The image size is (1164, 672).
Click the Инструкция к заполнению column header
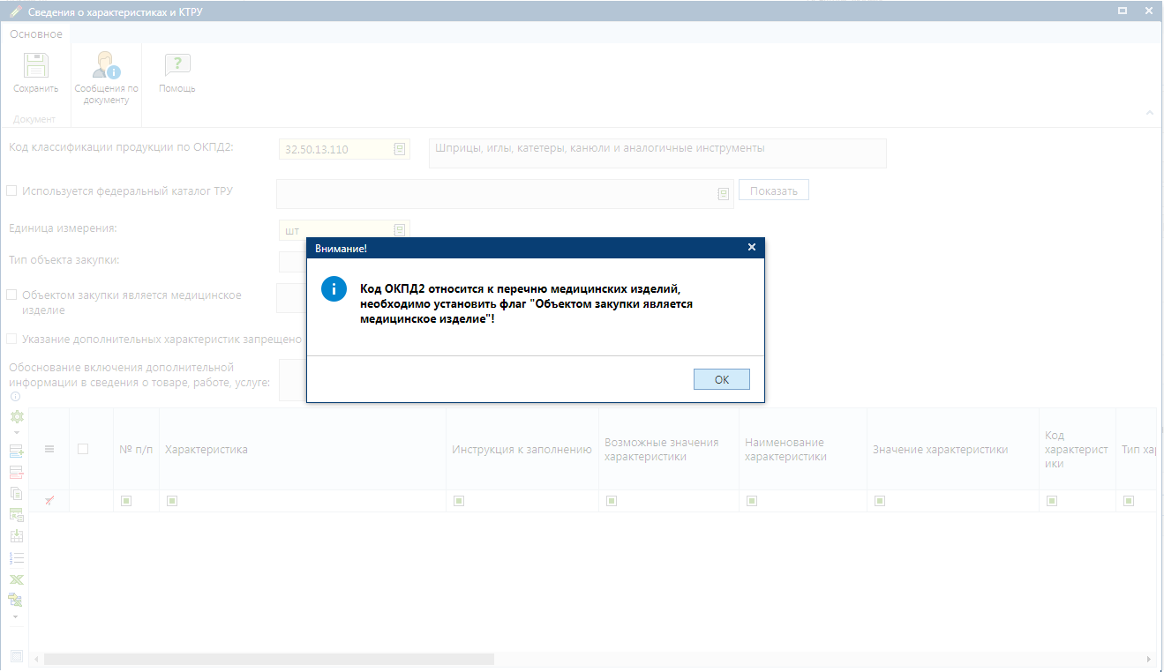[x=522, y=449]
